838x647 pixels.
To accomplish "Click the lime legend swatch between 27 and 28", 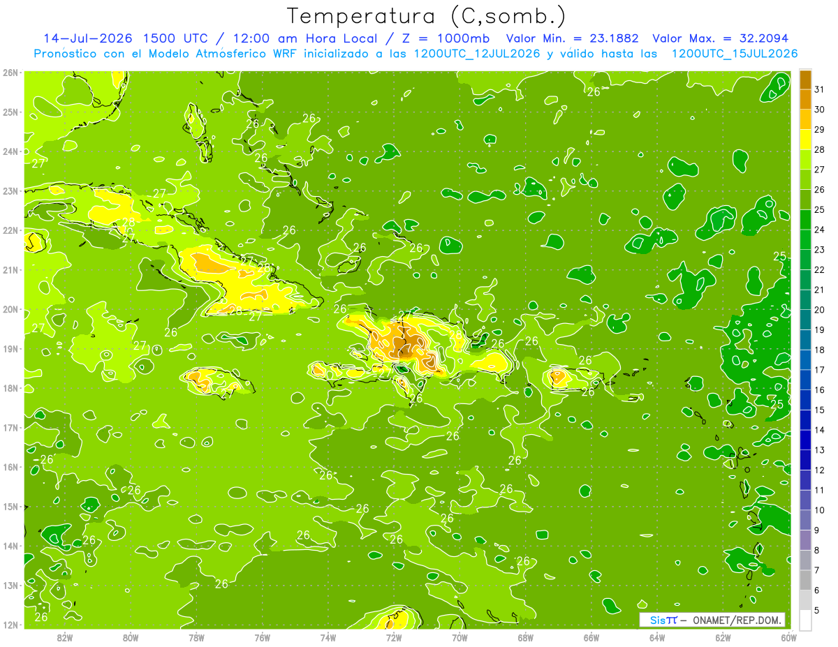I will [805, 159].
